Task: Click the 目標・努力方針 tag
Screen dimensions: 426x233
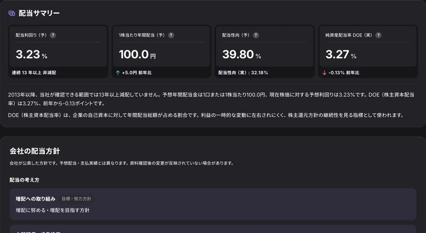Action: tap(76, 199)
